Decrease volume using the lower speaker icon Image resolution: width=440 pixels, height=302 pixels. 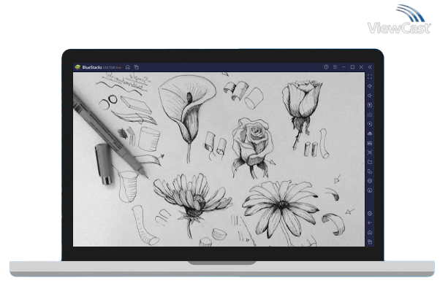coord(370,96)
